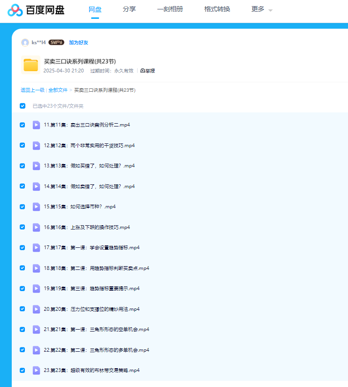Expand the 更多 dropdown menu

(x=262, y=9)
